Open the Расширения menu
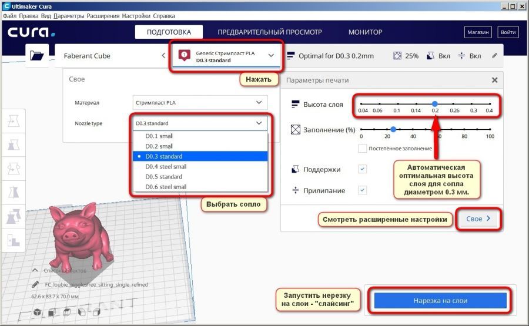 103,16
